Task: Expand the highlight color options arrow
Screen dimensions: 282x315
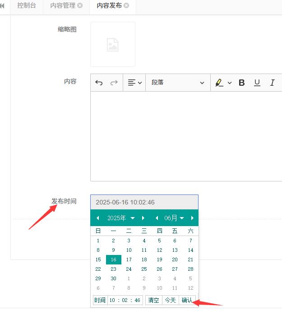Action: tap(229, 83)
